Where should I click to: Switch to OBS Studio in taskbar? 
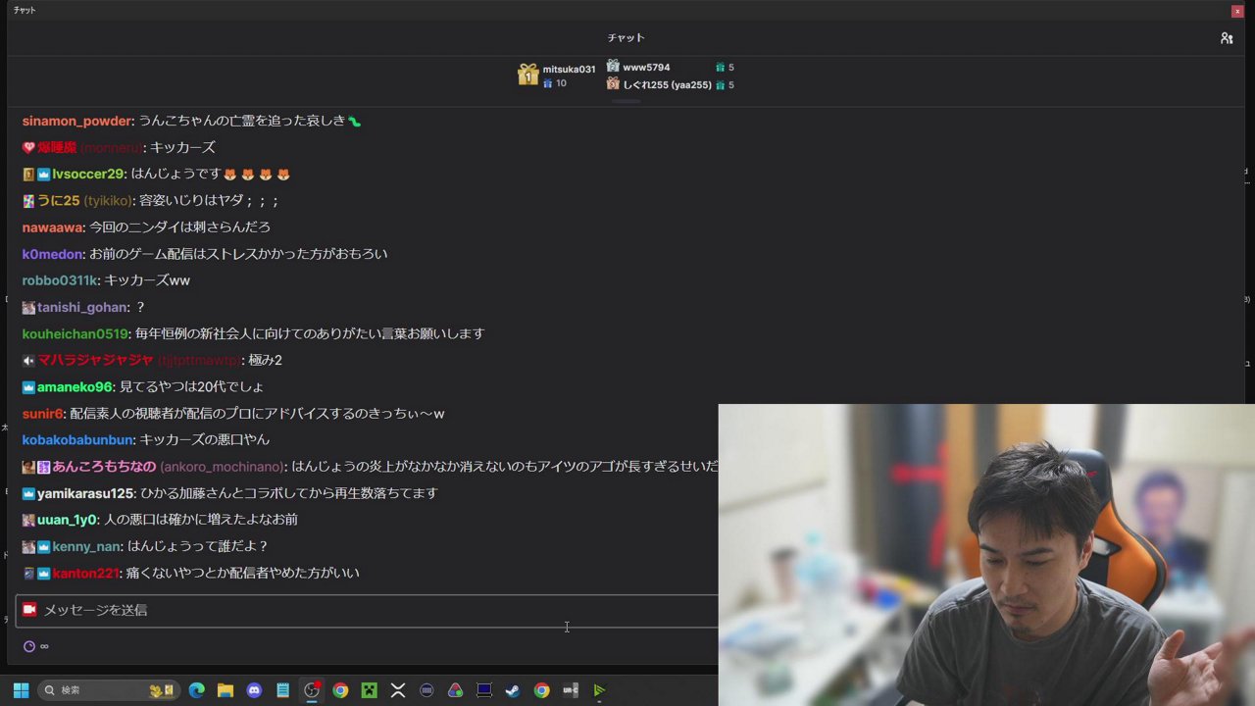click(x=312, y=690)
